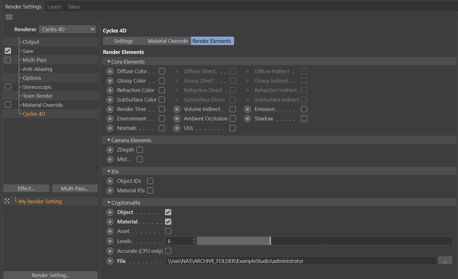Click the animation dot next to Levels
The height and width of the screenshot is (279, 458).
(110, 241)
